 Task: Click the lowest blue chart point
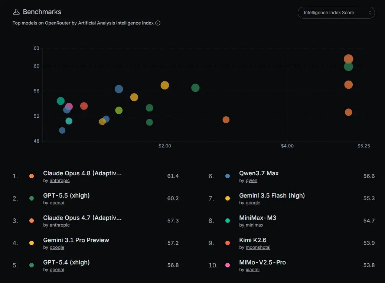[62, 130]
